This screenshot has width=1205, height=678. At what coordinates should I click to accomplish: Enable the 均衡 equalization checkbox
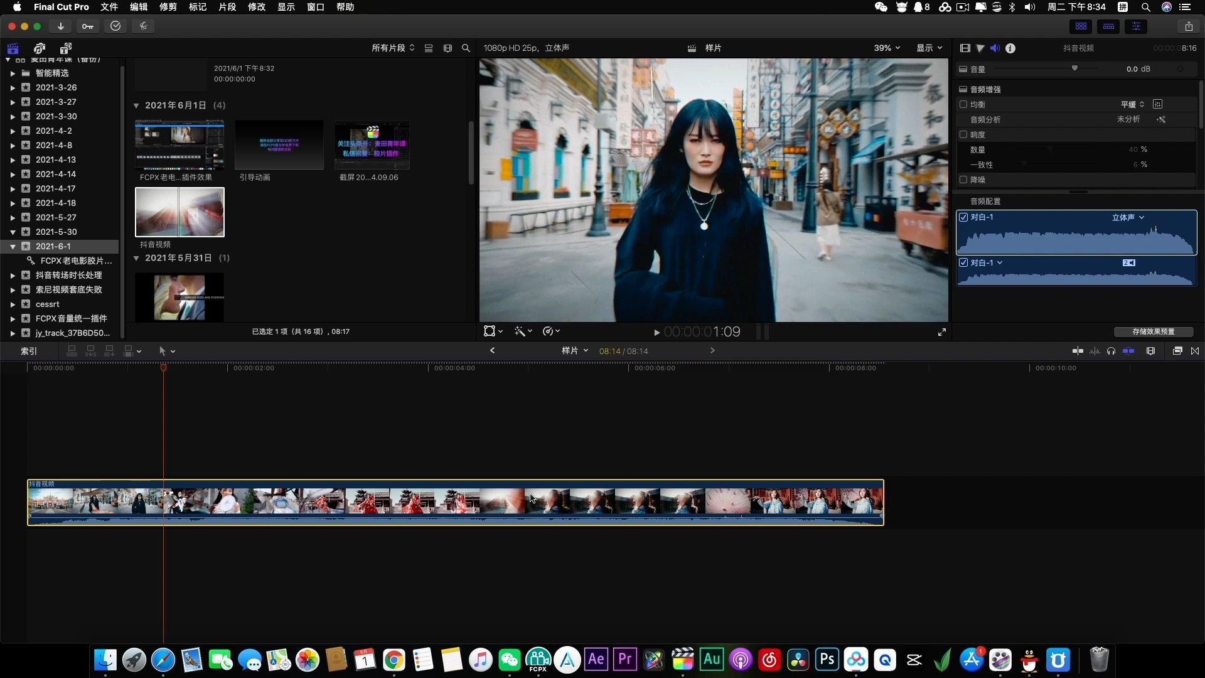click(963, 104)
